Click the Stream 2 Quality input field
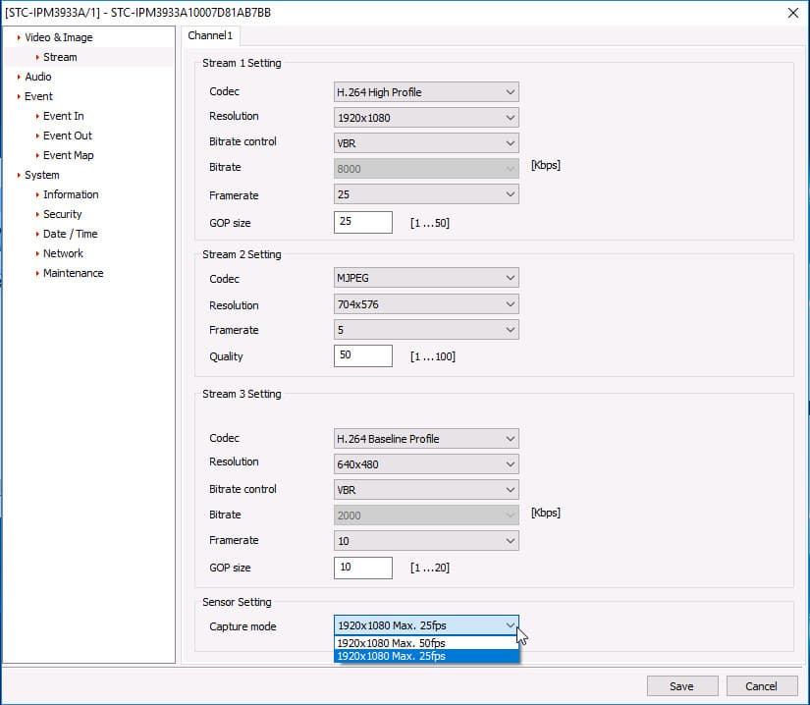The image size is (810, 705). (362, 355)
